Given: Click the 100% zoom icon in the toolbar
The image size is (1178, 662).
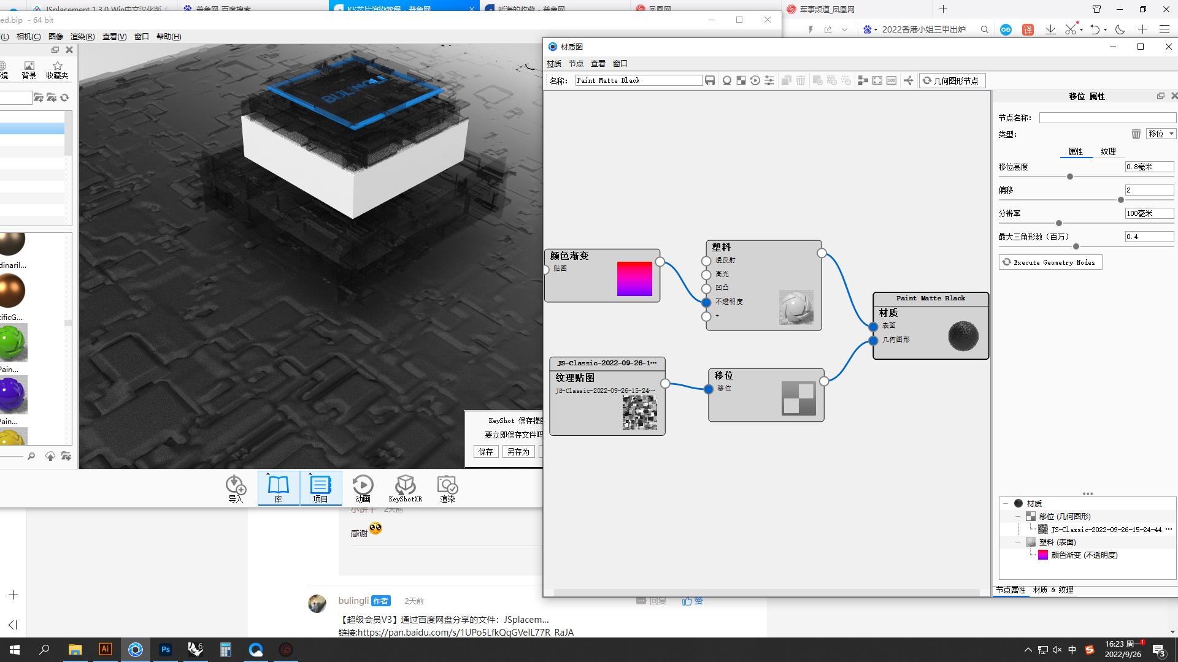Looking at the screenshot, I should click(891, 81).
